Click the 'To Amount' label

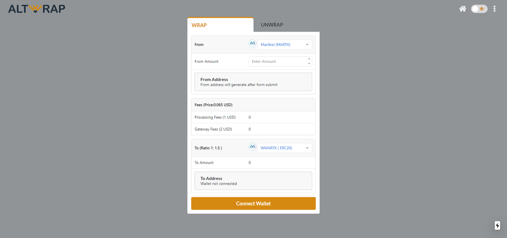(204, 162)
